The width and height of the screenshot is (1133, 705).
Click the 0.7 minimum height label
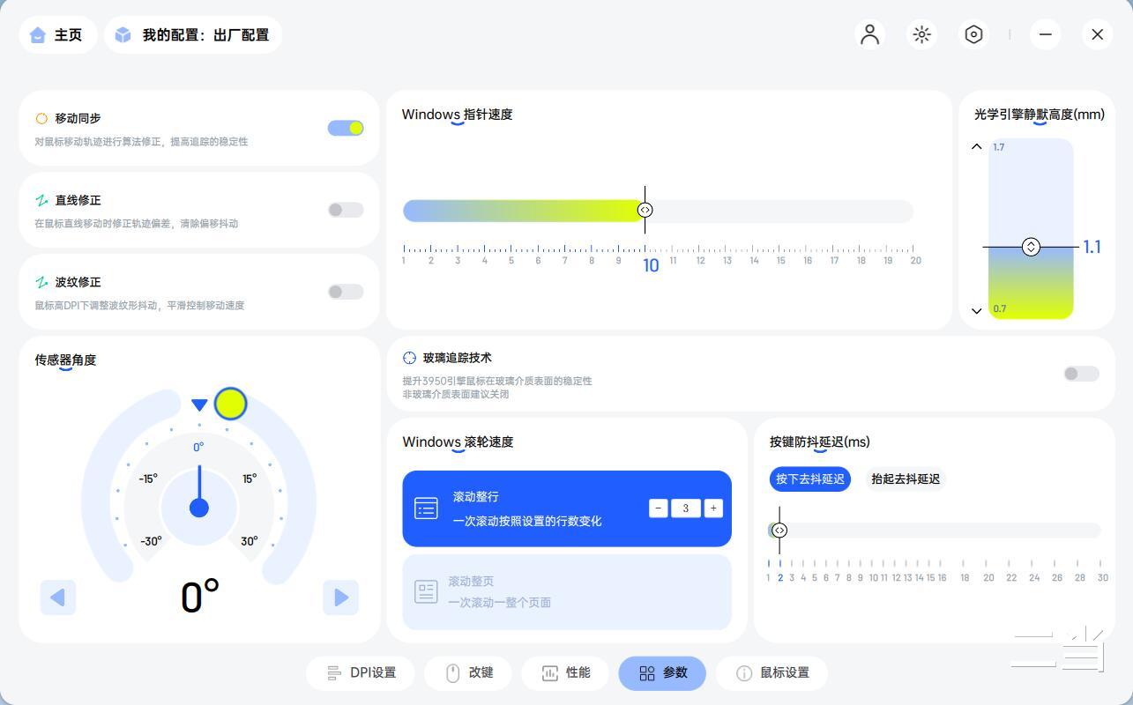[x=999, y=308]
